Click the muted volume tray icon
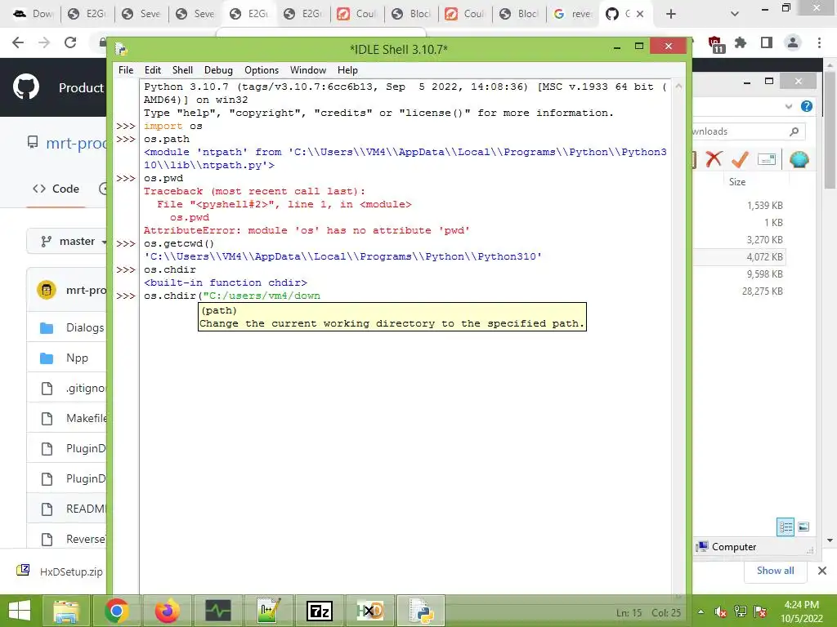This screenshot has height=627, width=837. [x=721, y=611]
